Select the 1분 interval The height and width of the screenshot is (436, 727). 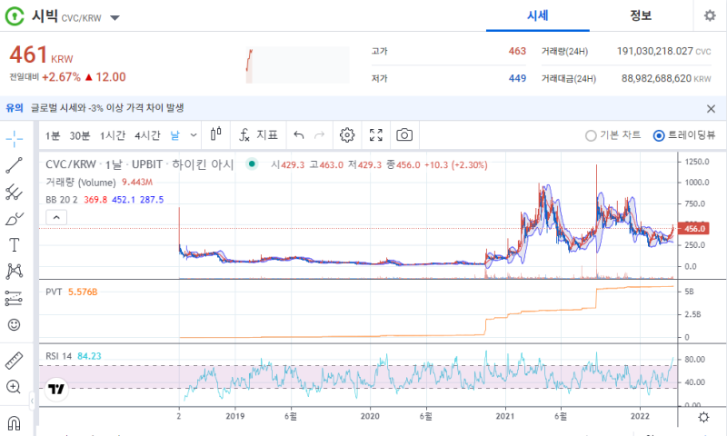pyautogui.click(x=53, y=135)
